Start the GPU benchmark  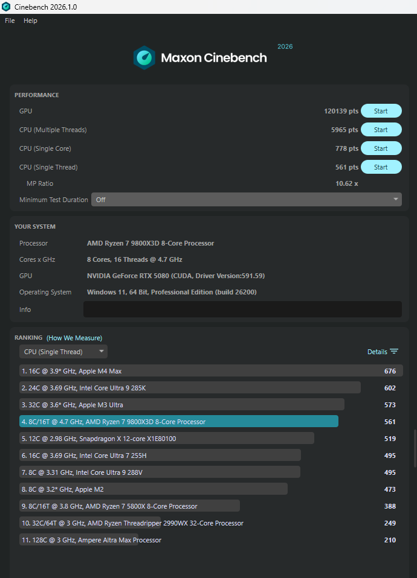click(381, 111)
